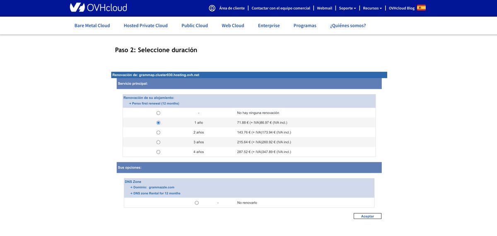Select the 'No hay ninguna renovación' radio

pos(158,113)
